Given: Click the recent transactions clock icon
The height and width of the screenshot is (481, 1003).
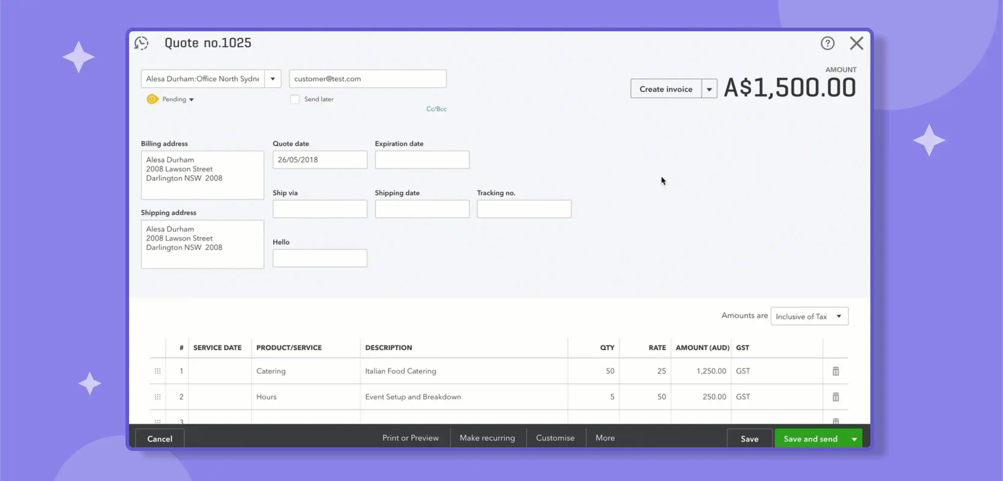Looking at the screenshot, I should click(141, 43).
